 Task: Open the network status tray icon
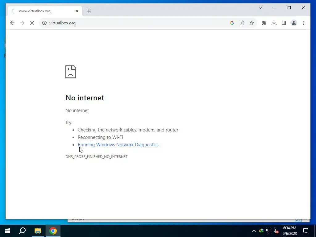click(x=269, y=231)
